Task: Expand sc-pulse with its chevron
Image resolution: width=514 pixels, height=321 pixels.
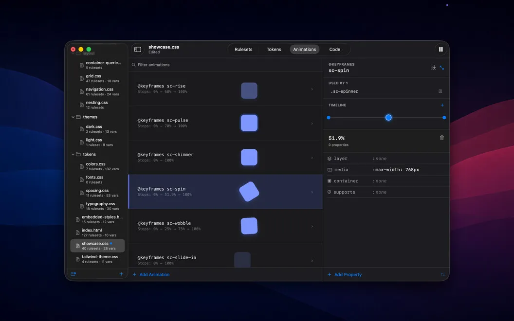Action: point(312,124)
